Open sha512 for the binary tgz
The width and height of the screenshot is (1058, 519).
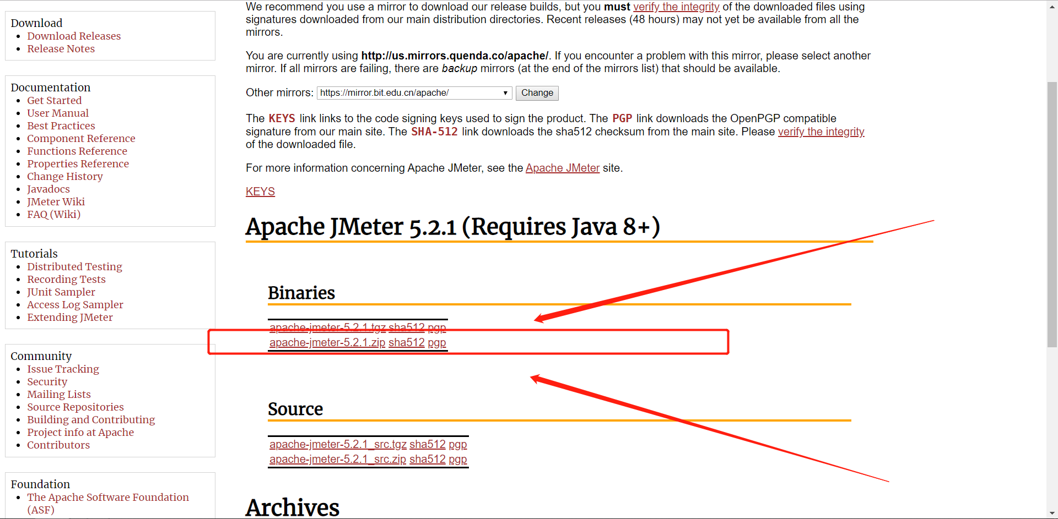pos(407,327)
